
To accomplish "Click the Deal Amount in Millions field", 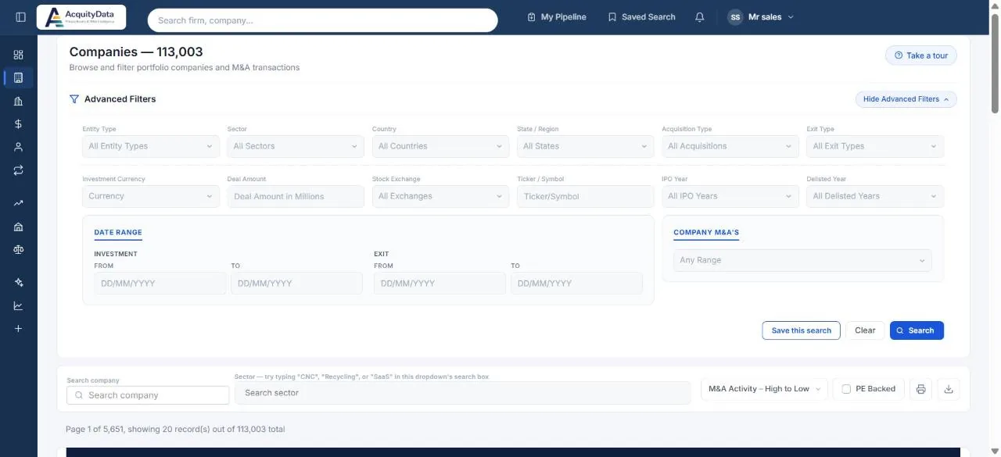I will point(296,196).
